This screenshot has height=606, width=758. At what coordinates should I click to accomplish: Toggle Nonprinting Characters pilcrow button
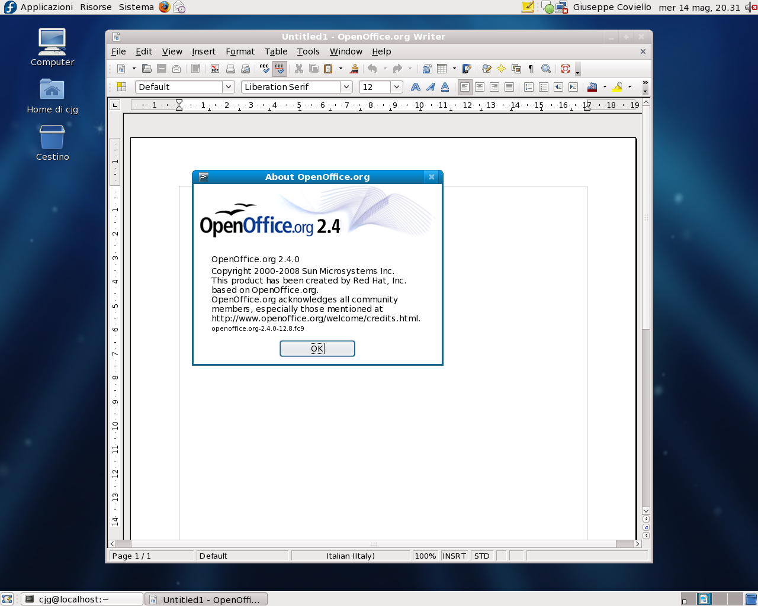pos(531,69)
